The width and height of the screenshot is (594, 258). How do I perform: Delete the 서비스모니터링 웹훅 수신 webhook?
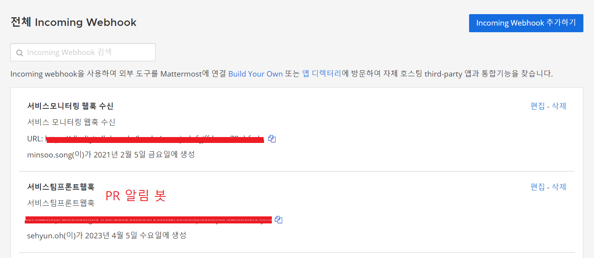559,106
